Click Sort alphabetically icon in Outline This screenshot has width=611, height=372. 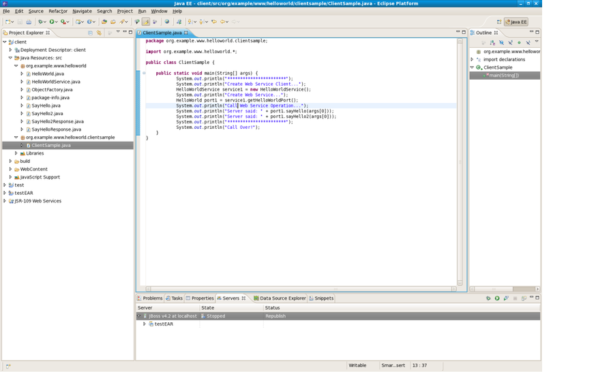pyautogui.click(x=492, y=42)
